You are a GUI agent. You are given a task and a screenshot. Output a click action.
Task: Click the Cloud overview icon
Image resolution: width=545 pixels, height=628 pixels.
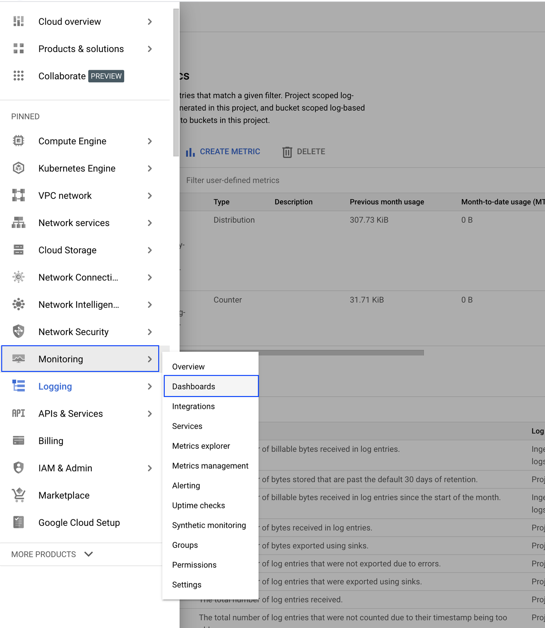tap(18, 21)
